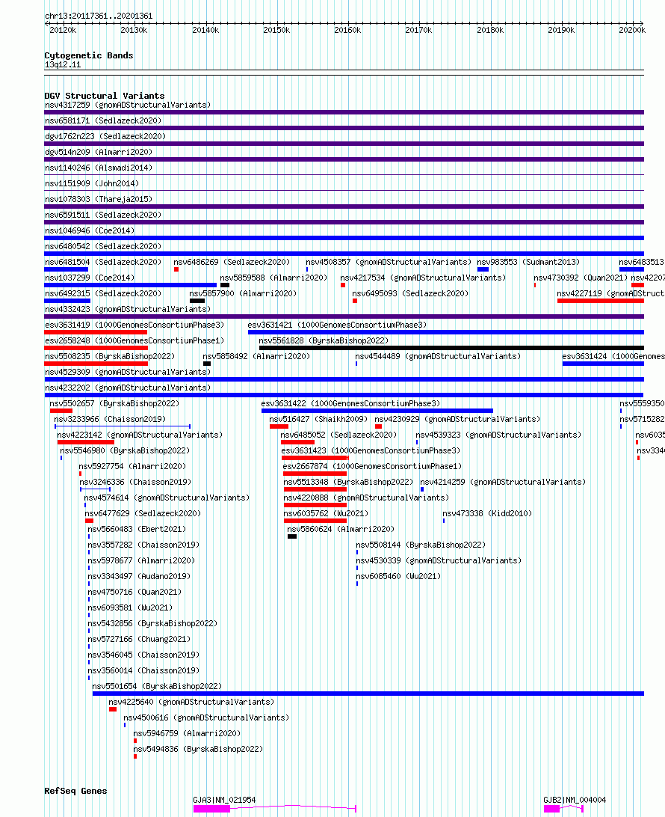Click nsv1037299 (Coe2014) label
The image size is (665, 817).
(90, 278)
